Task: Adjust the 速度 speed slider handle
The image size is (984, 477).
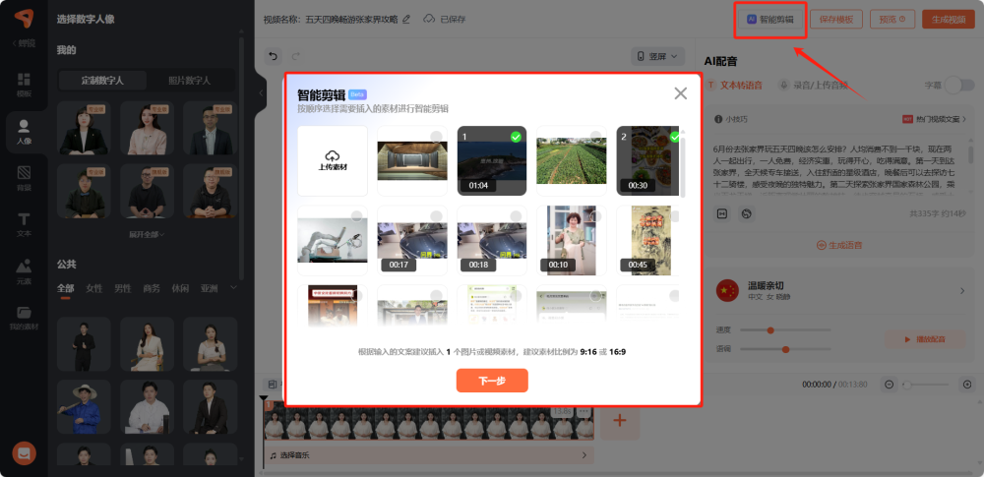Action: coord(770,330)
